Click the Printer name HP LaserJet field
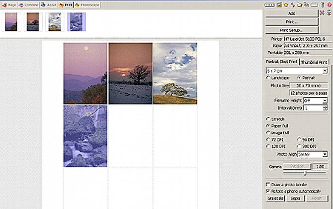Viewport: 333px width, 209px height. click(308, 39)
